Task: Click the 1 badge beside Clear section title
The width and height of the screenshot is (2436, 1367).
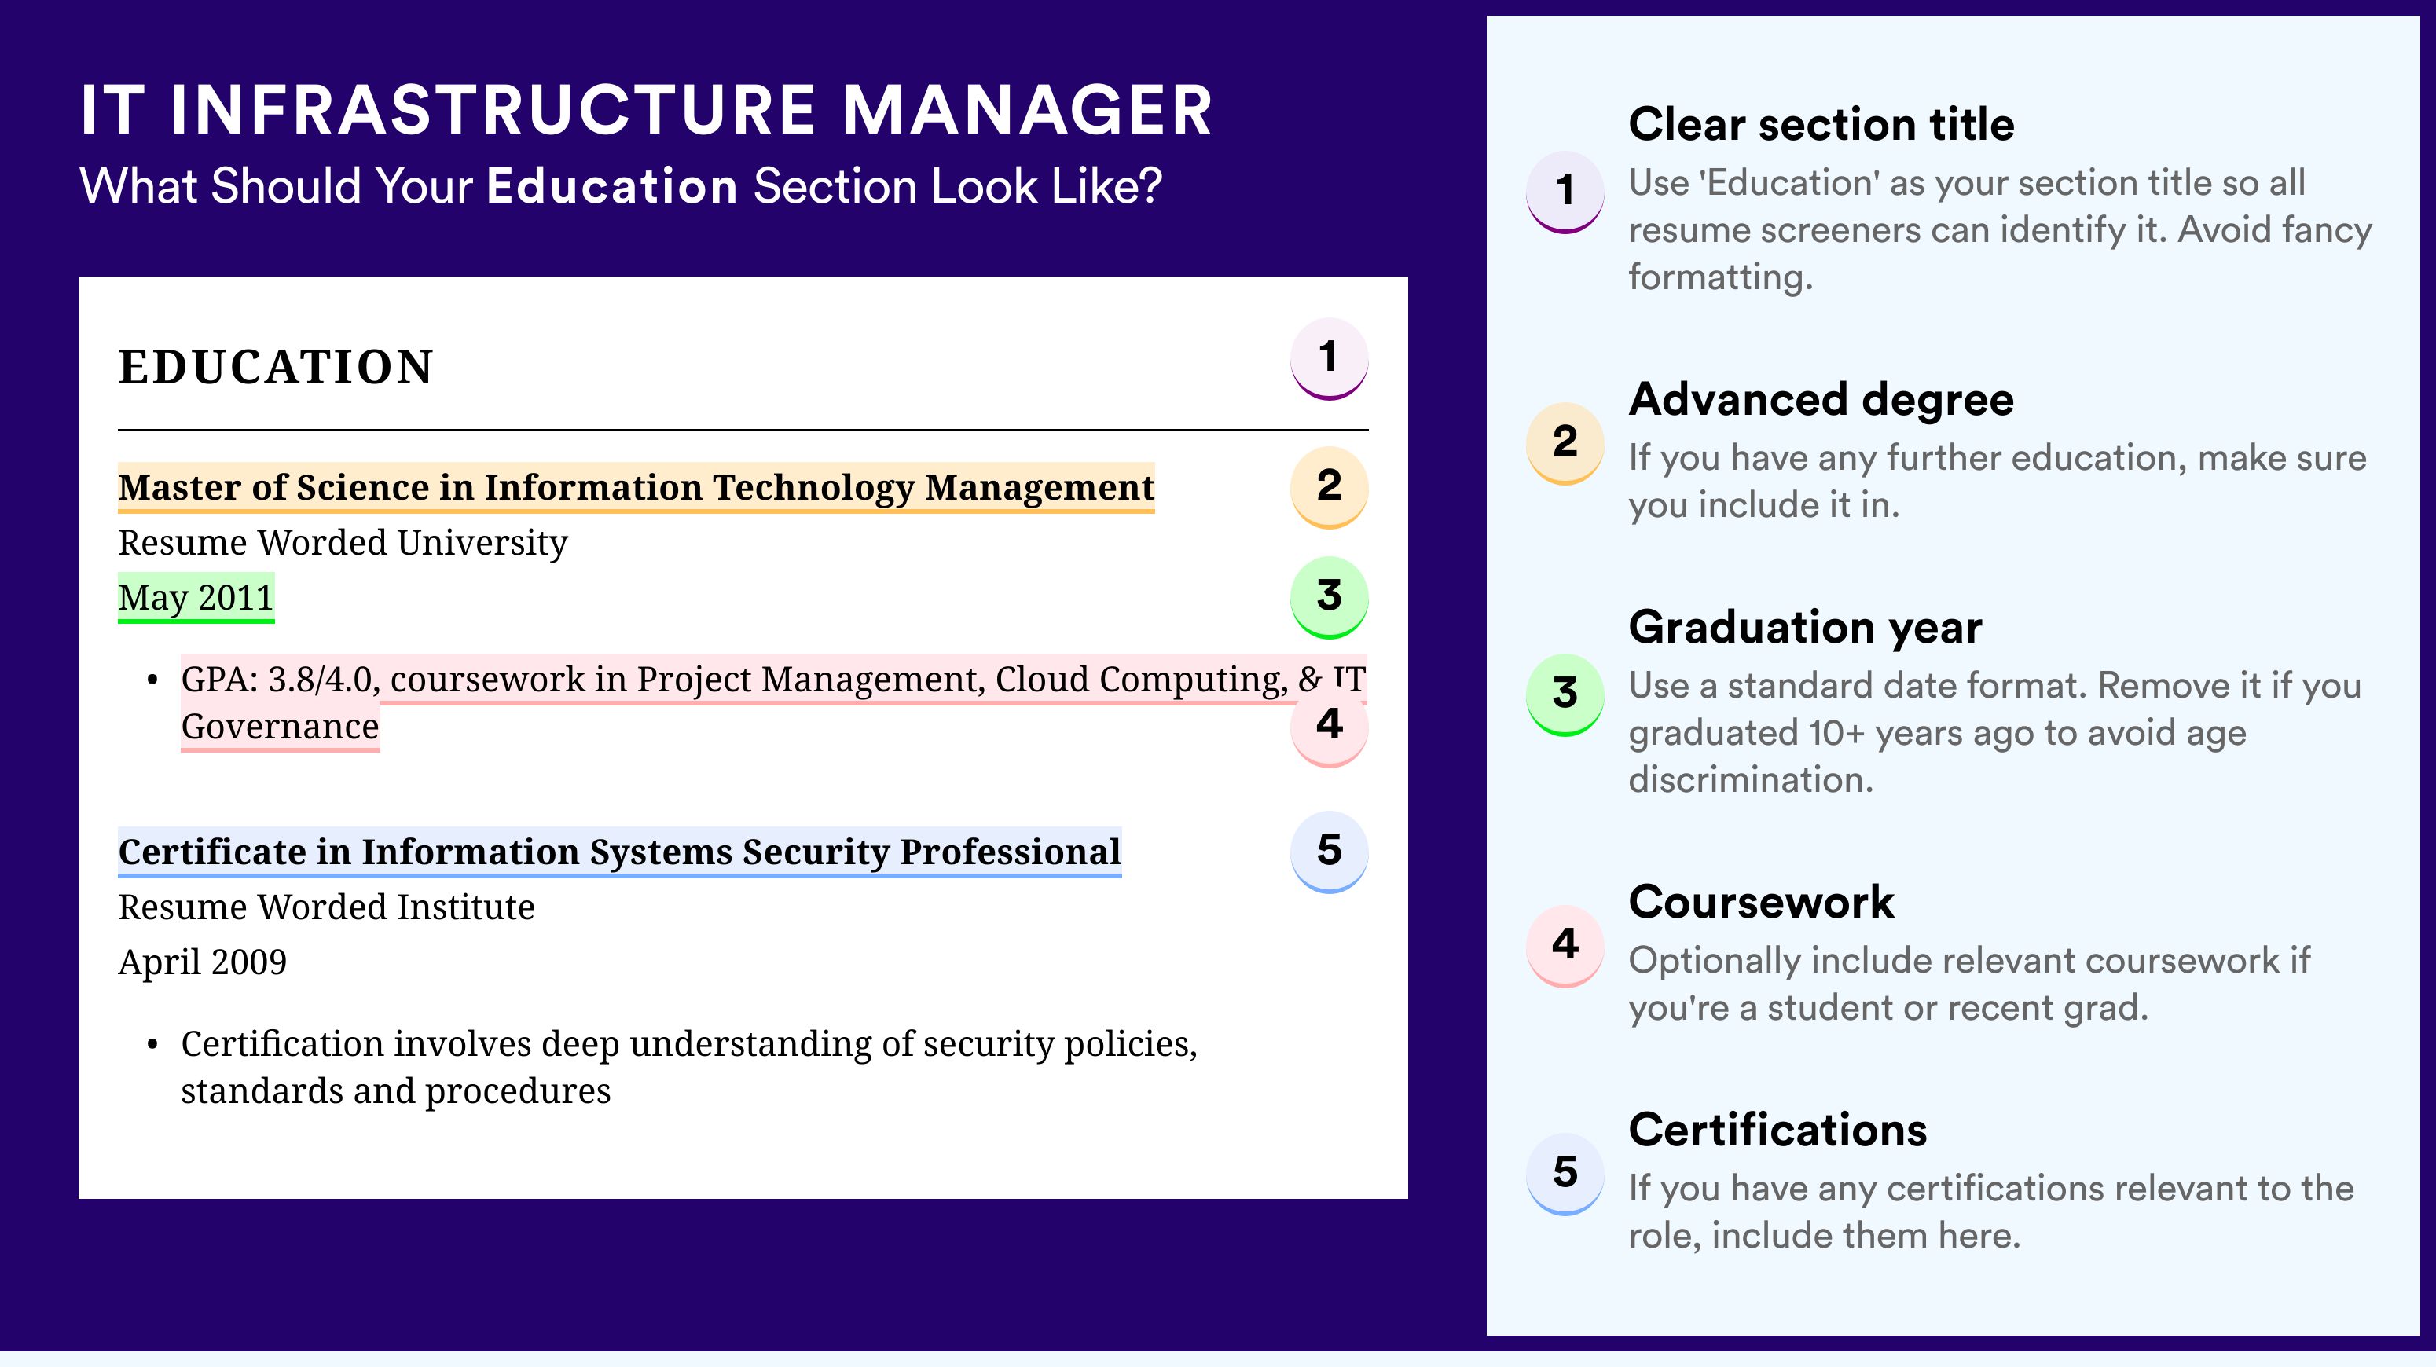Action: coord(1564,191)
